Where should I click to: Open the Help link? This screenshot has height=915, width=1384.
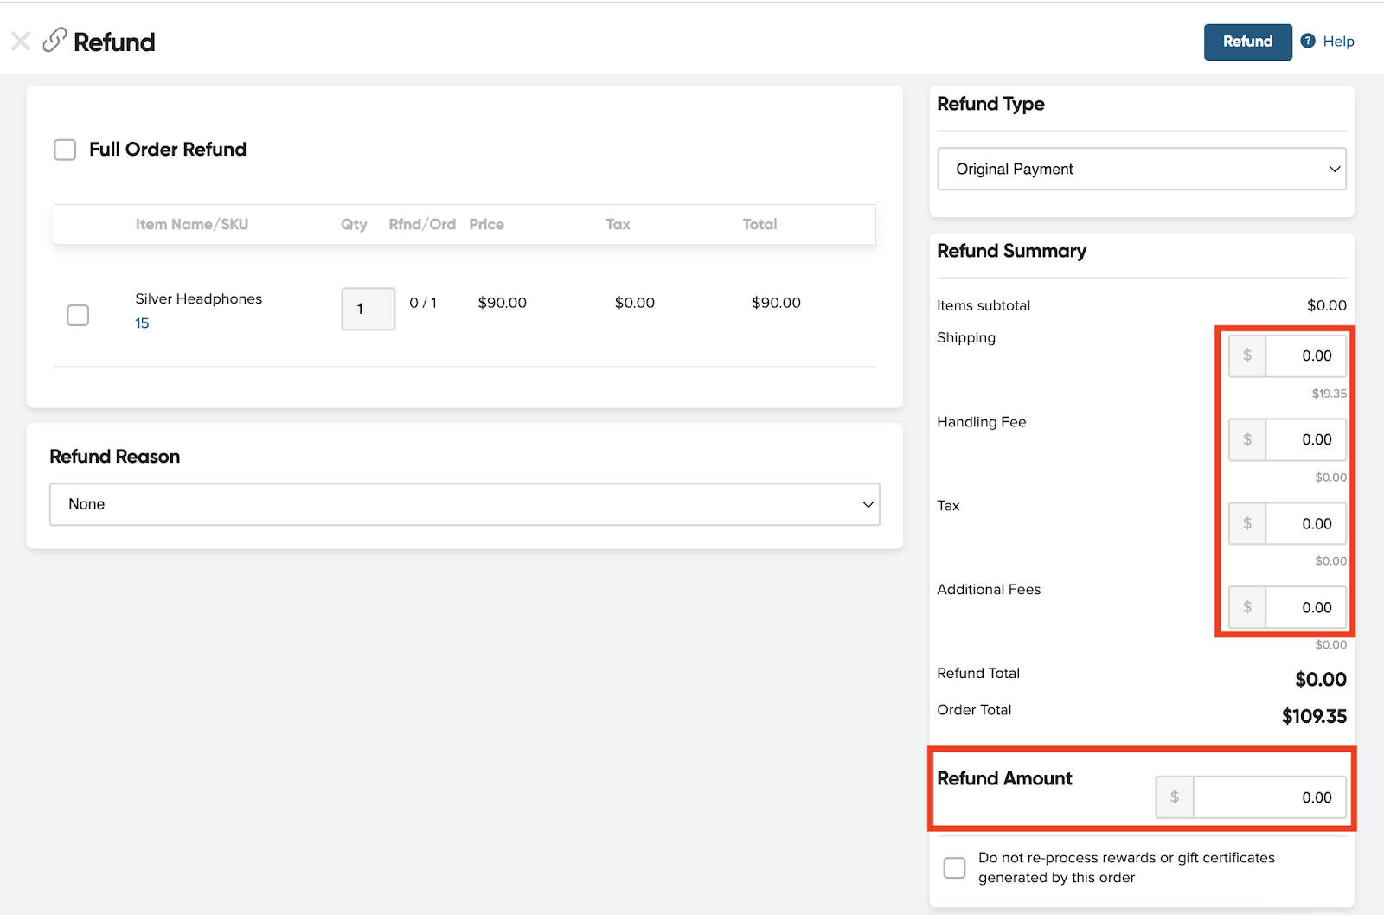pyautogui.click(x=1338, y=42)
